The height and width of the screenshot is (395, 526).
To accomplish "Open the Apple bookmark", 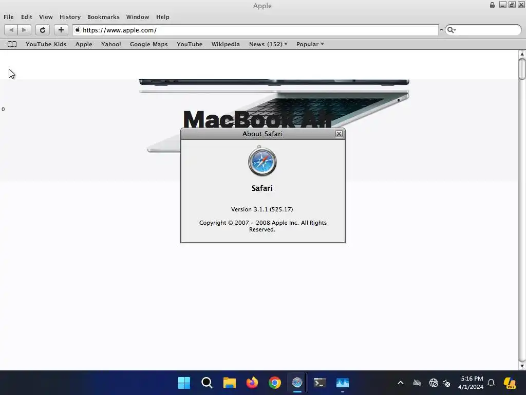I will pyautogui.click(x=84, y=44).
